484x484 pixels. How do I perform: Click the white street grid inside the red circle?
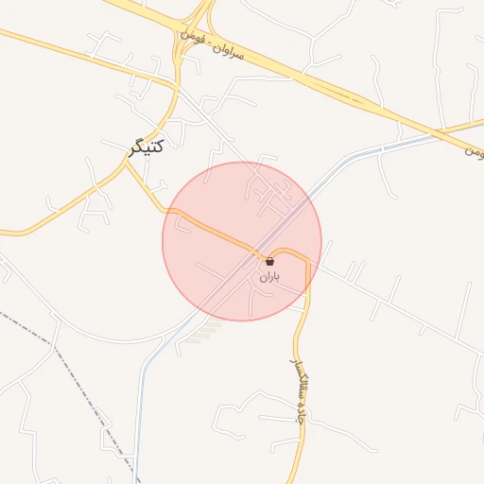[270, 195]
